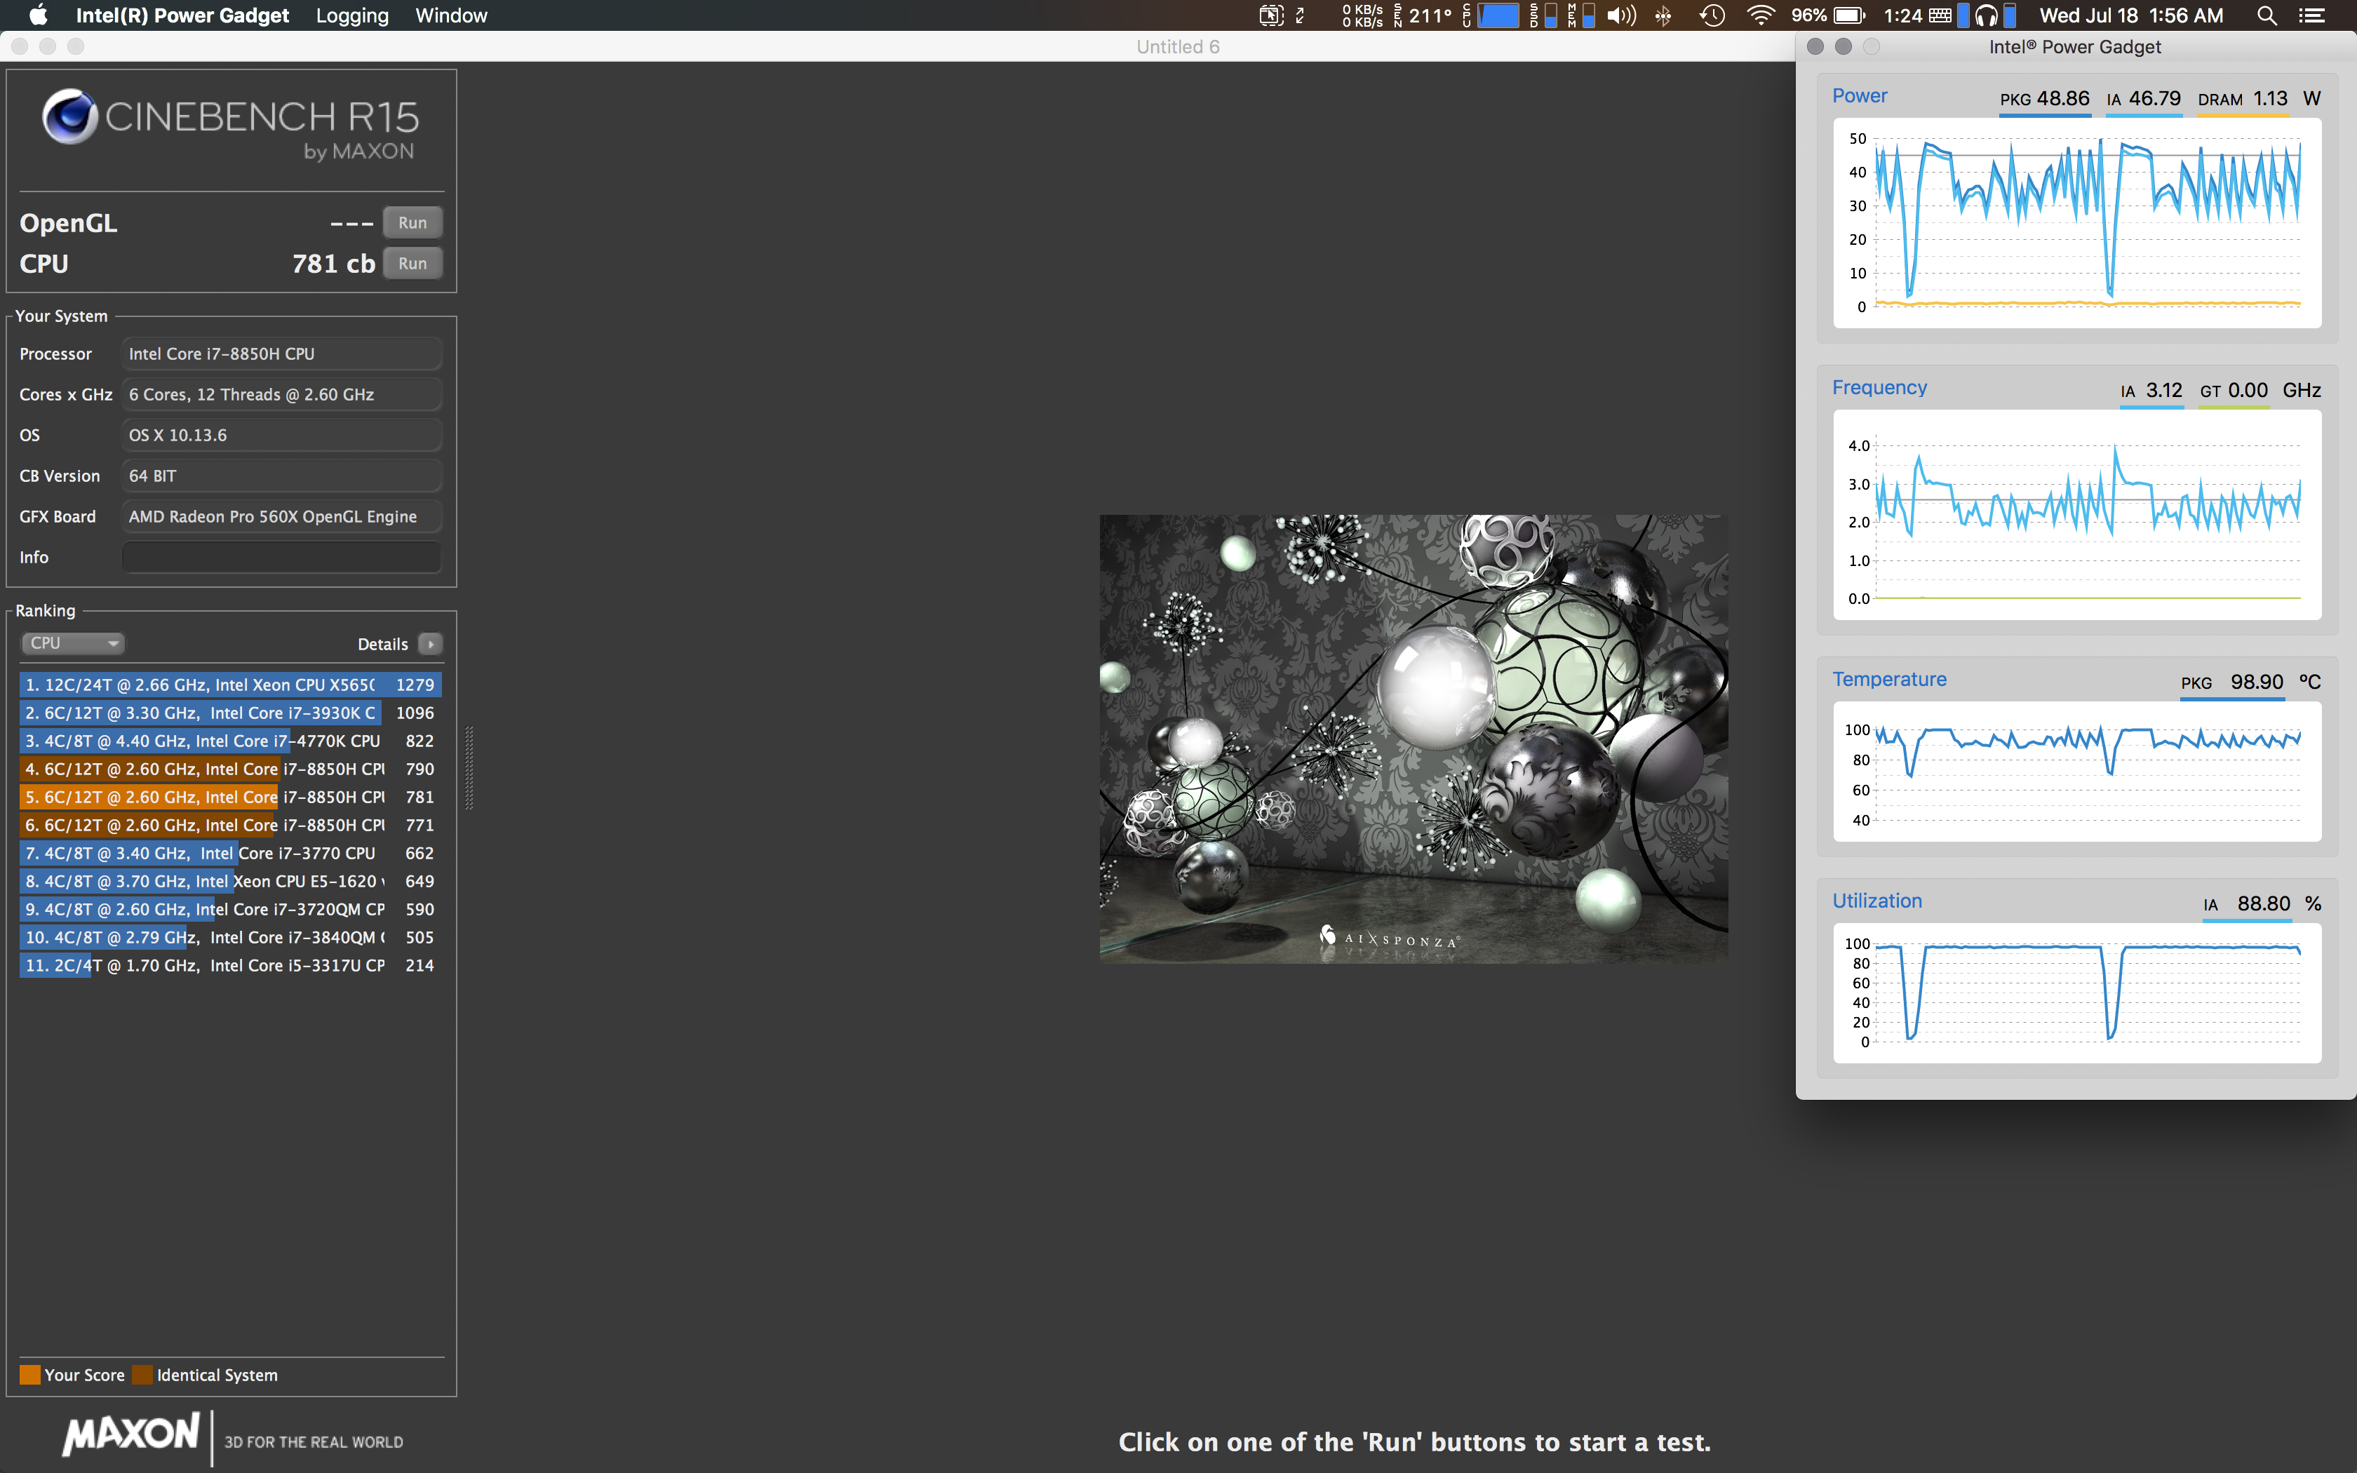The width and height of the screenshot is (2357, 1473).
Task: Click the headphones icon in menu bar
Action: tap(1987, 15)
